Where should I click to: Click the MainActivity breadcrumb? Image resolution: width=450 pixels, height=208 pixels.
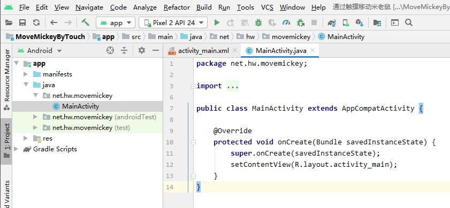(x=341, y=37)
